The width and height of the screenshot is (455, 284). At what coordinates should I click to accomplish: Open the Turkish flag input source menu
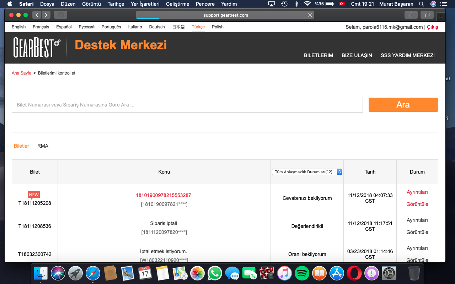click(342, 4)
